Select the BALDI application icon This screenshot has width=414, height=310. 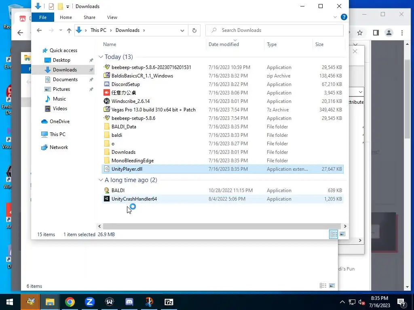(x=107, y=191)
